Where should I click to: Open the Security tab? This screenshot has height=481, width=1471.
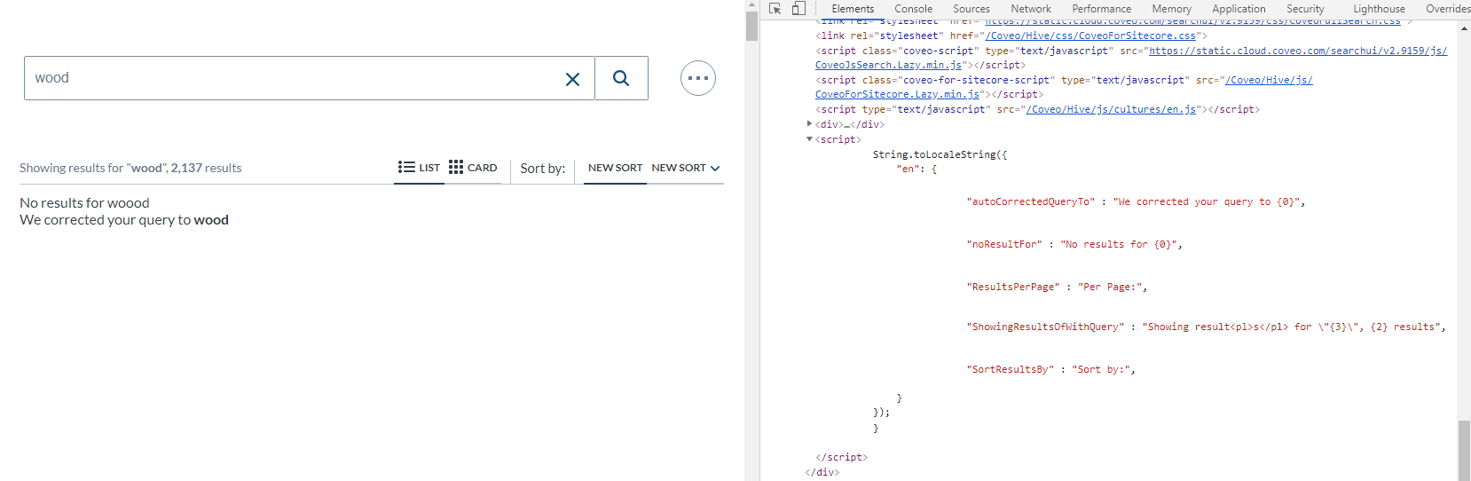click(1305, 9)
